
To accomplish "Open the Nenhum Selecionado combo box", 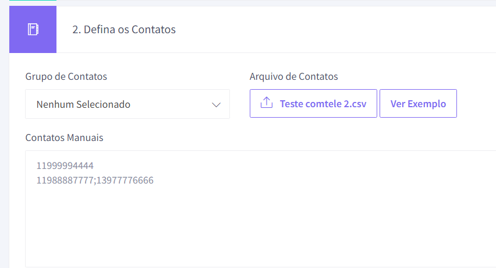I will 127,104.
